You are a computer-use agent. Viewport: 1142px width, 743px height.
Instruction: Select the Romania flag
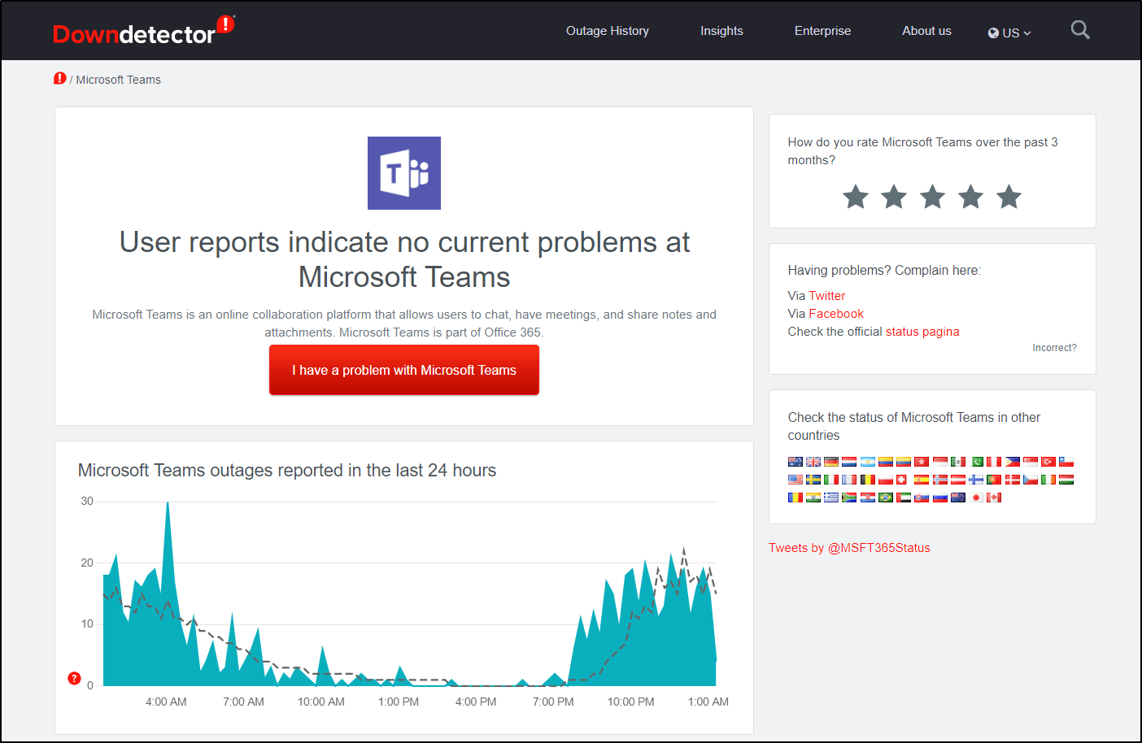[x=795, y=498]
